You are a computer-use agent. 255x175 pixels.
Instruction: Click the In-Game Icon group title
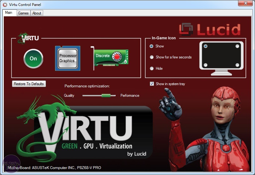[x=164, y=38]
